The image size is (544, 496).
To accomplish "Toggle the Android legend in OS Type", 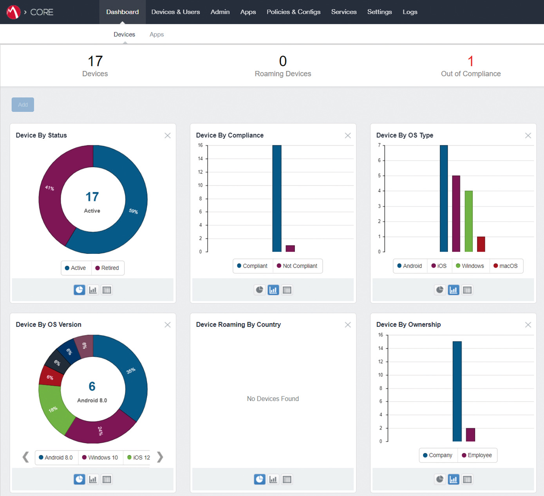I will [x=410, y=266].
